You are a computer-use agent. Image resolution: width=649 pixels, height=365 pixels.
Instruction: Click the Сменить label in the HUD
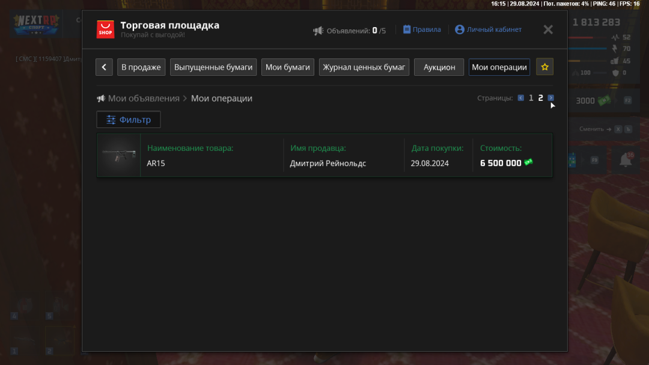coord(591,129)
